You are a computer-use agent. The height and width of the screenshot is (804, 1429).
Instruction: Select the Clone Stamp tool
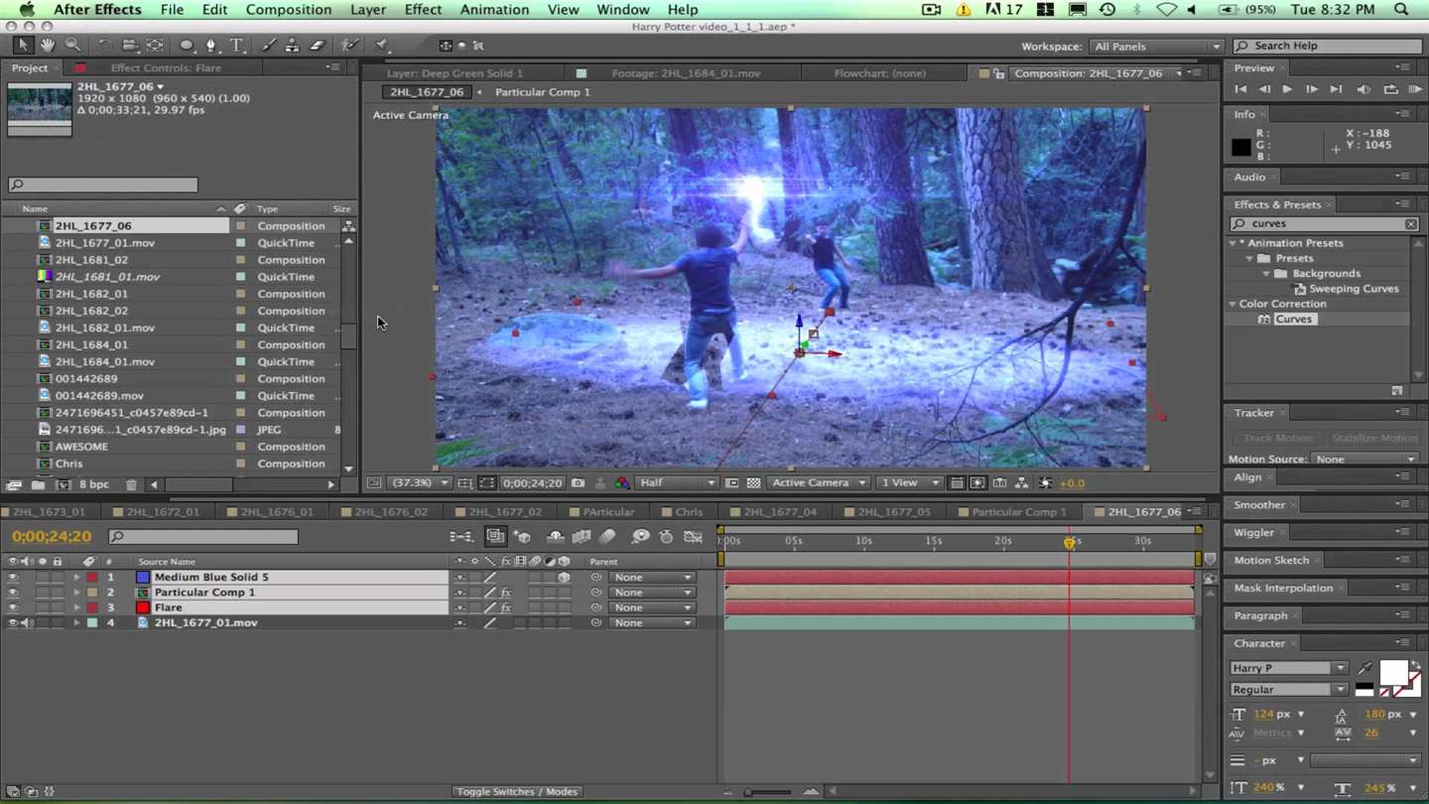[292, 46]
